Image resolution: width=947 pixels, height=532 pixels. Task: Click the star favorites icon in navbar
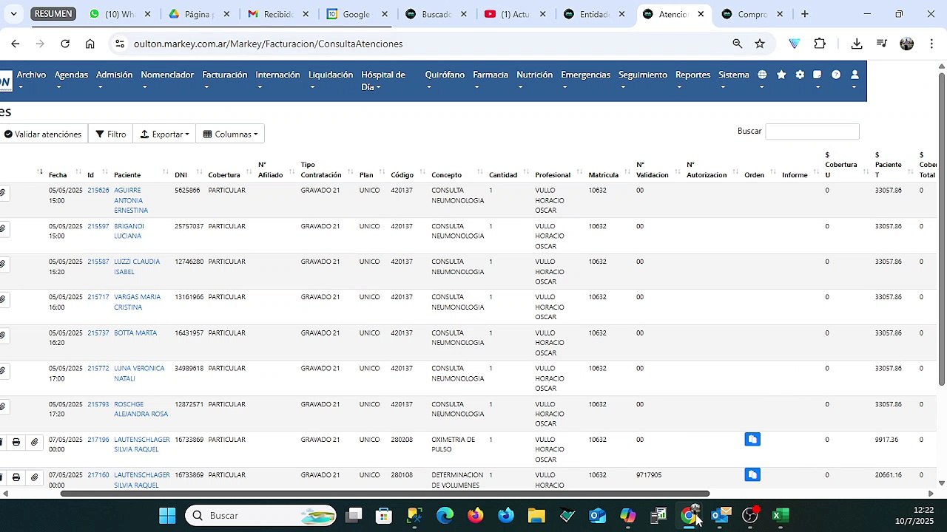(x=781, y=75)
